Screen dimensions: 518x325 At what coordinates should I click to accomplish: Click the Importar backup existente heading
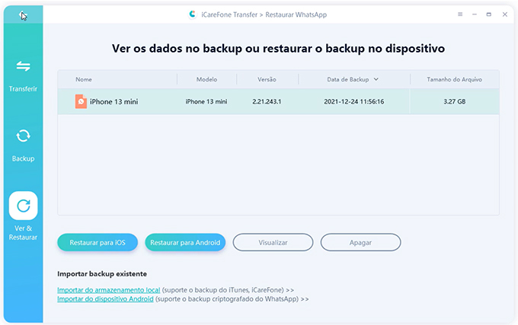click(102, 274)
